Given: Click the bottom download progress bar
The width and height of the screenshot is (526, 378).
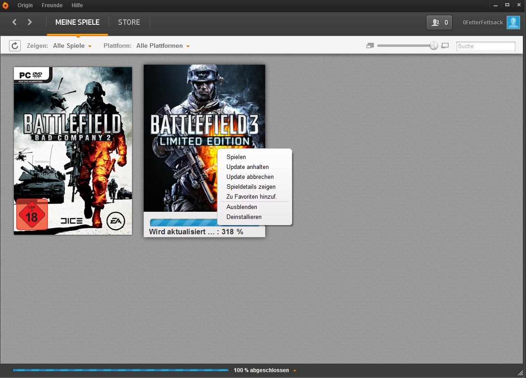Looking at the screenshot, I should point(121,370).
